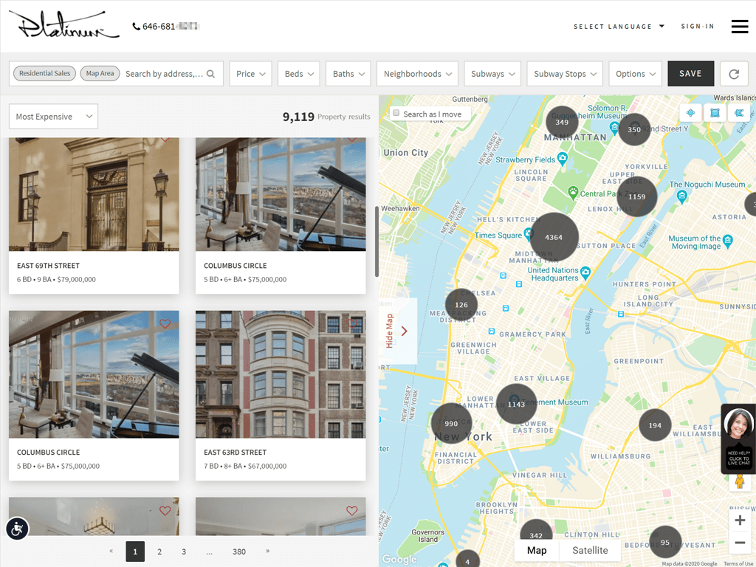This screenshot has width=756, height=567.
Task: Open the Beds dropdown filter
Action: point(299,74)
